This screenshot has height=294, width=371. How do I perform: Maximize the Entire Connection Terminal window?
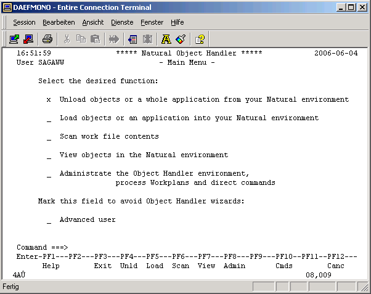click(x=351, y=7)
